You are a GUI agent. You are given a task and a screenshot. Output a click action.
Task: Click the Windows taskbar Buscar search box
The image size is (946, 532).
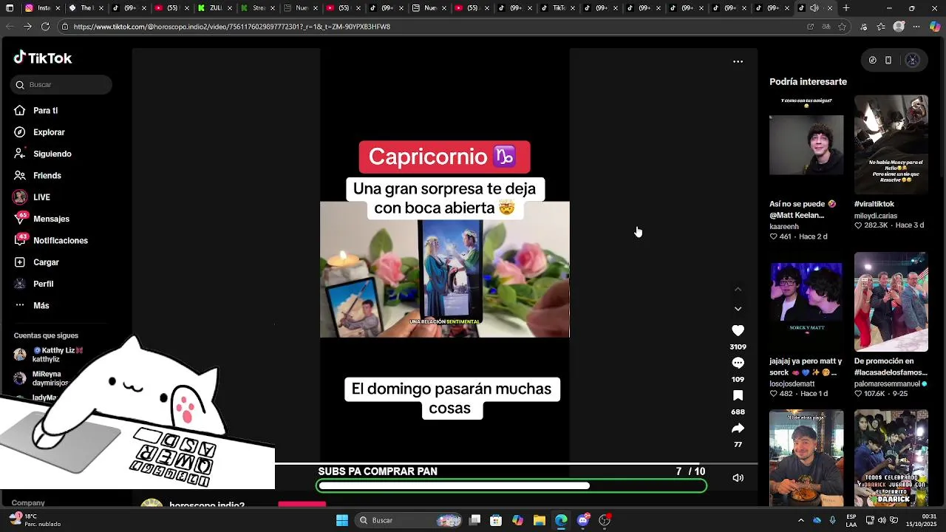(409, 520)
